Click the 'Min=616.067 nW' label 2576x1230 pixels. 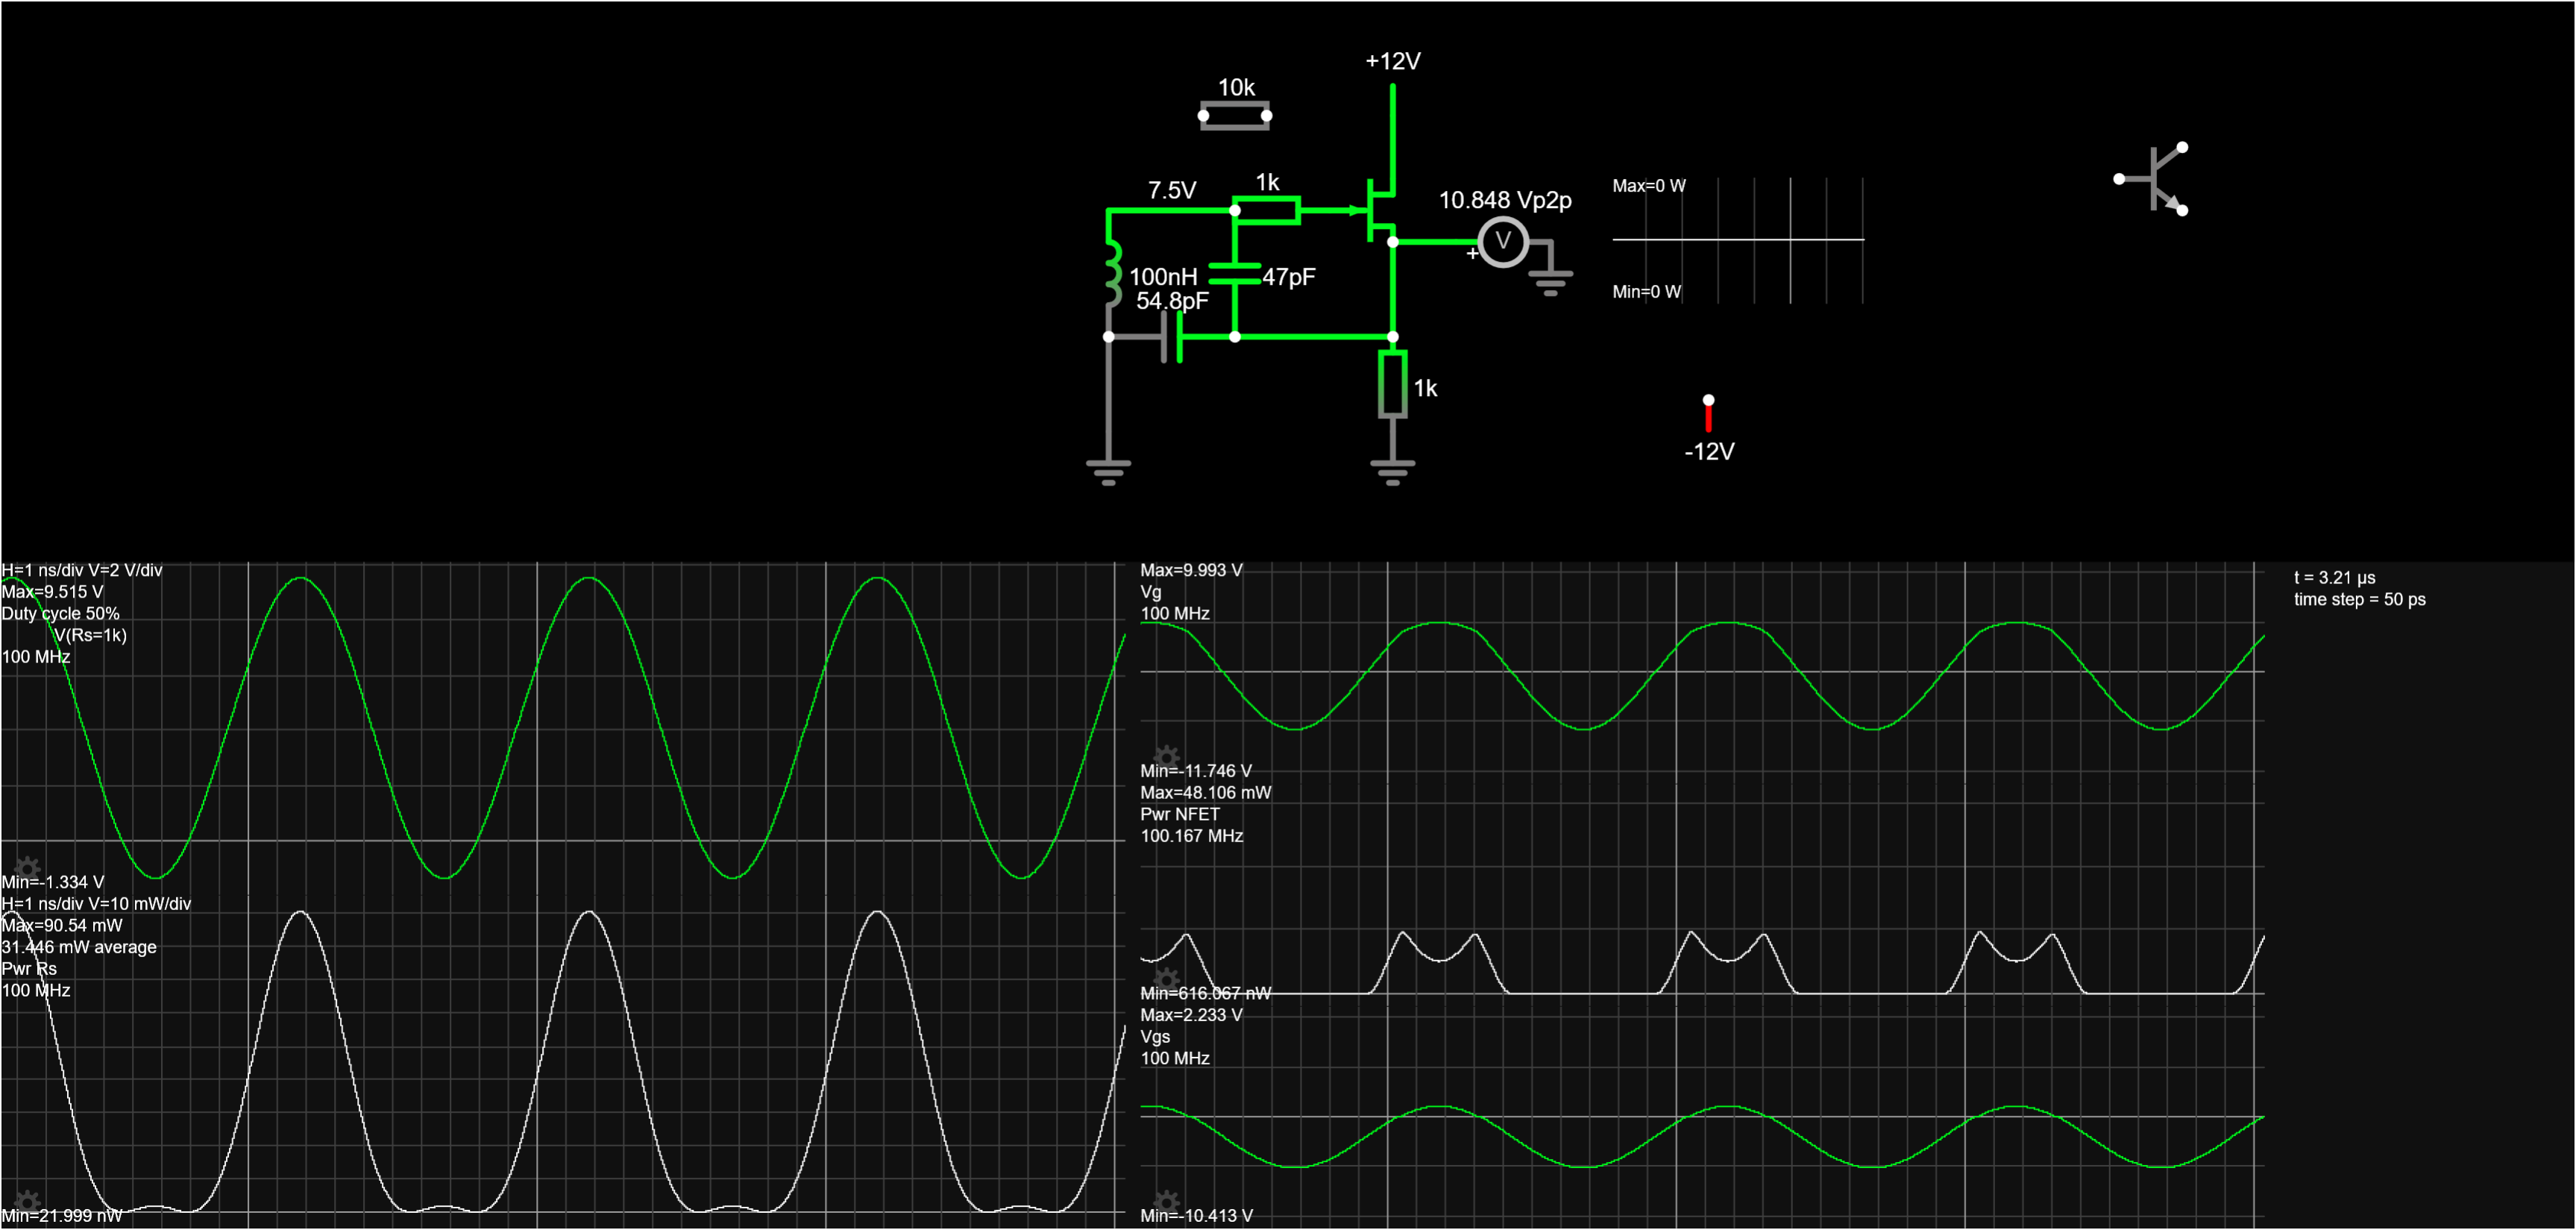[x=1206, y=993]
